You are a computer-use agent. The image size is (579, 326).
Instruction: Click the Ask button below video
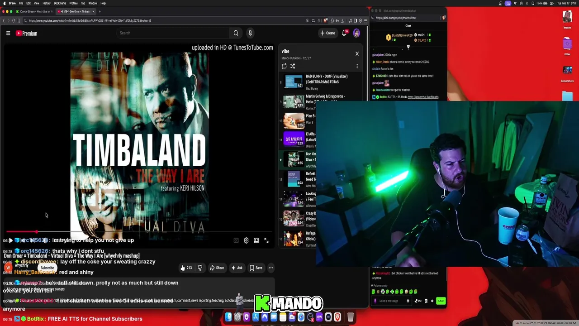(237, 268)
